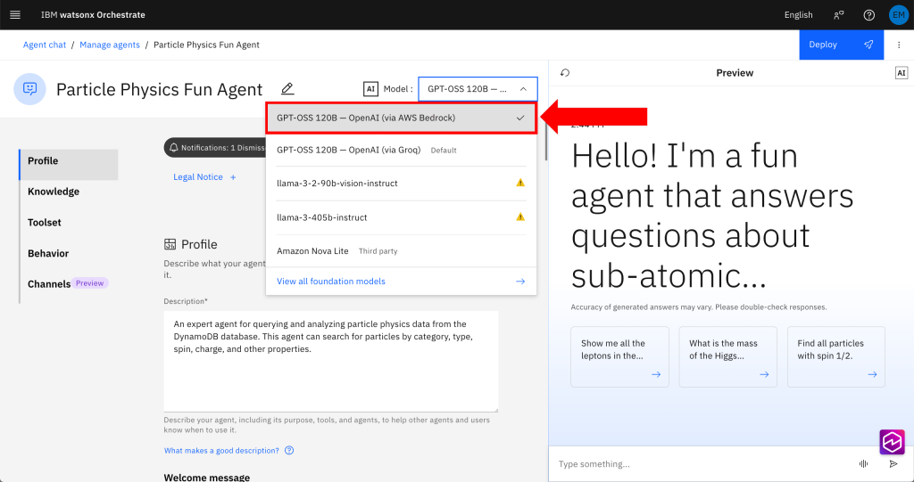Click the plus icon next to Legal Notice
The height and width of the screenshot is (482, 914).
233,177
